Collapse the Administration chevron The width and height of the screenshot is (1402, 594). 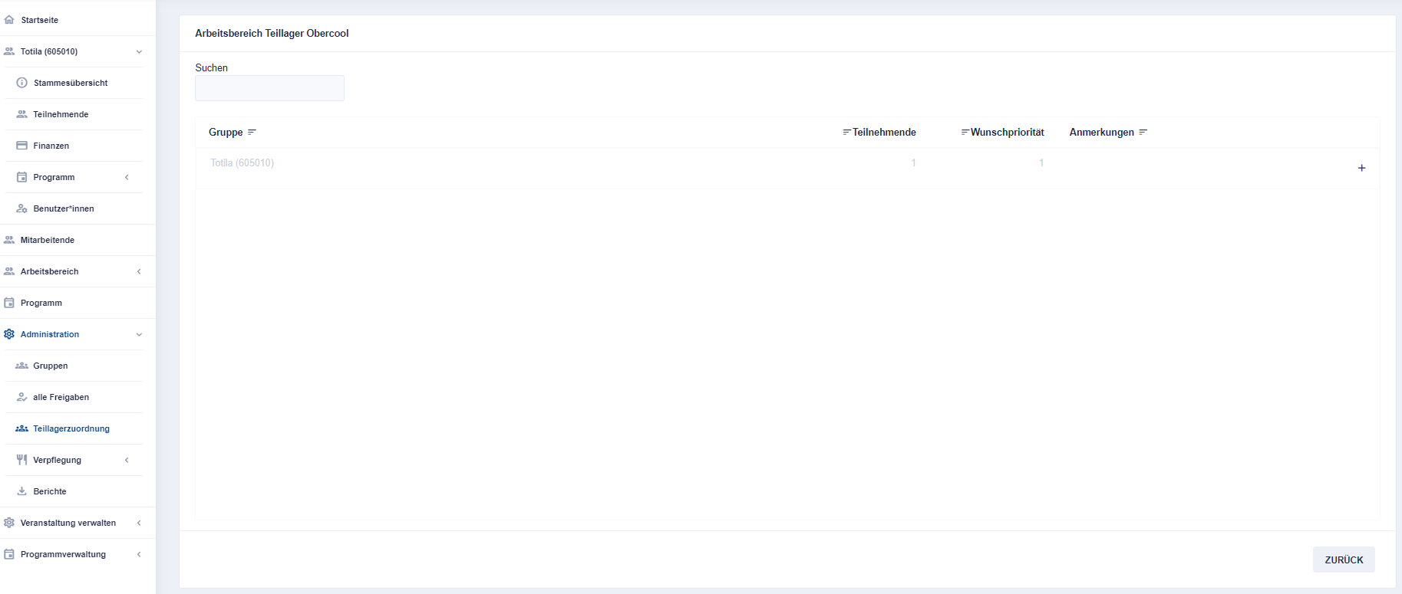coord(139,335)
